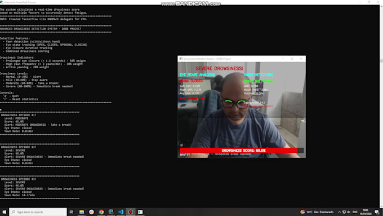Restore down the Anaconda PowerShell Prompt window
The image size is (383, 216).
click(369, 2)
